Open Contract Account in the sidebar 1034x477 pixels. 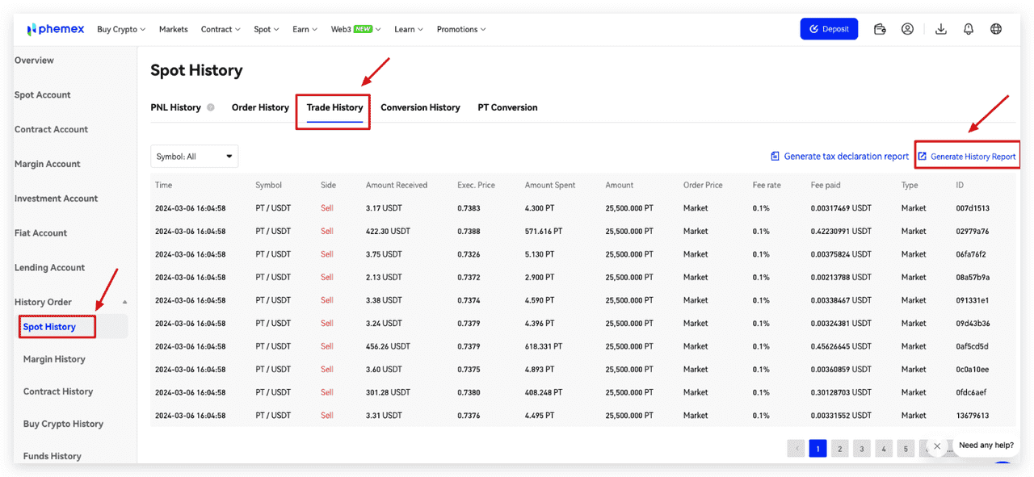pyautogui.click(x=51, y=129)
